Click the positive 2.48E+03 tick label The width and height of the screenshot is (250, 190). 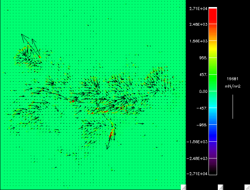coord(198,24)
